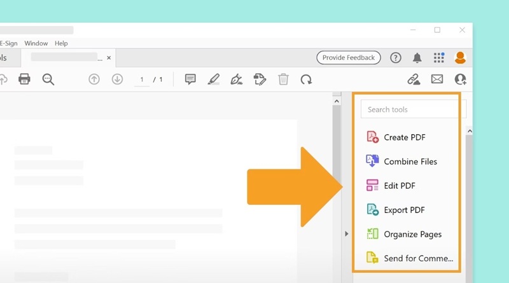
Task: Open the user profile account menu
Action: [x=460, y=58]
